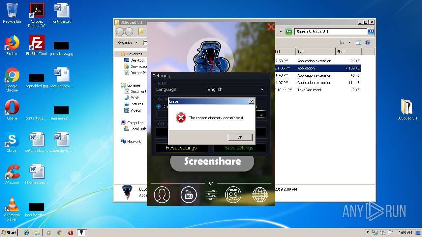This screenshot has width=422, height=237.
Task: Open the change view options dropdown arrow
Action: [x=349, y=42]
